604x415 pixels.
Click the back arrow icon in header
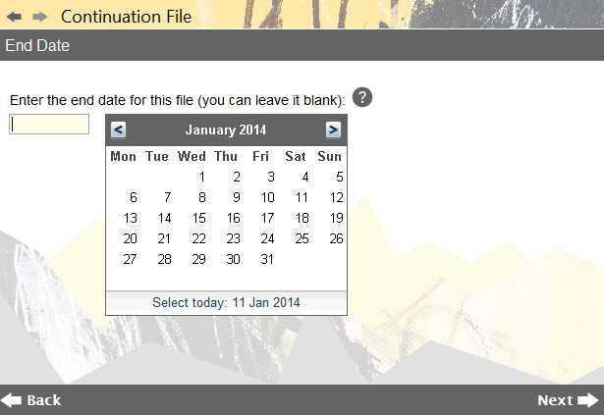(15, 17)
